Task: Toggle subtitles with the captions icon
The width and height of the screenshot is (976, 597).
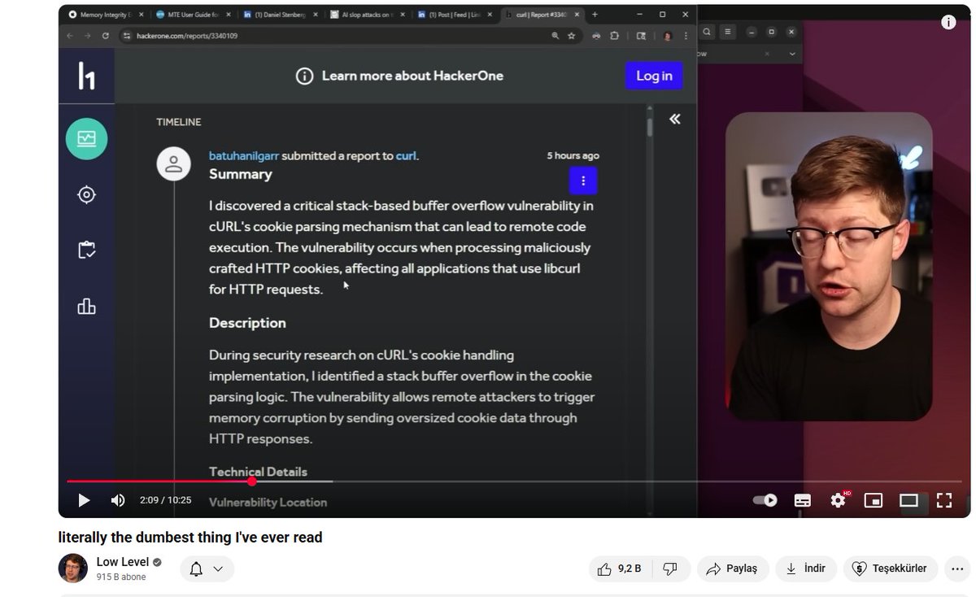Action: [x=802, y=500]
